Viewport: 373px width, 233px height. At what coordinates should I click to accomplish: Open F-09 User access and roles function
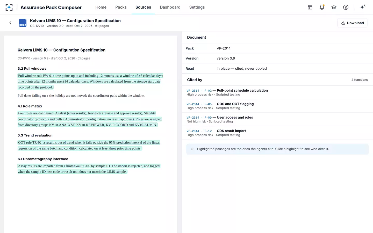tap(277, 119)
